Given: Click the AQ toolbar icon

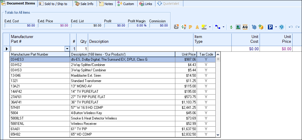Looking at the screenshot, I should [245, 27].
